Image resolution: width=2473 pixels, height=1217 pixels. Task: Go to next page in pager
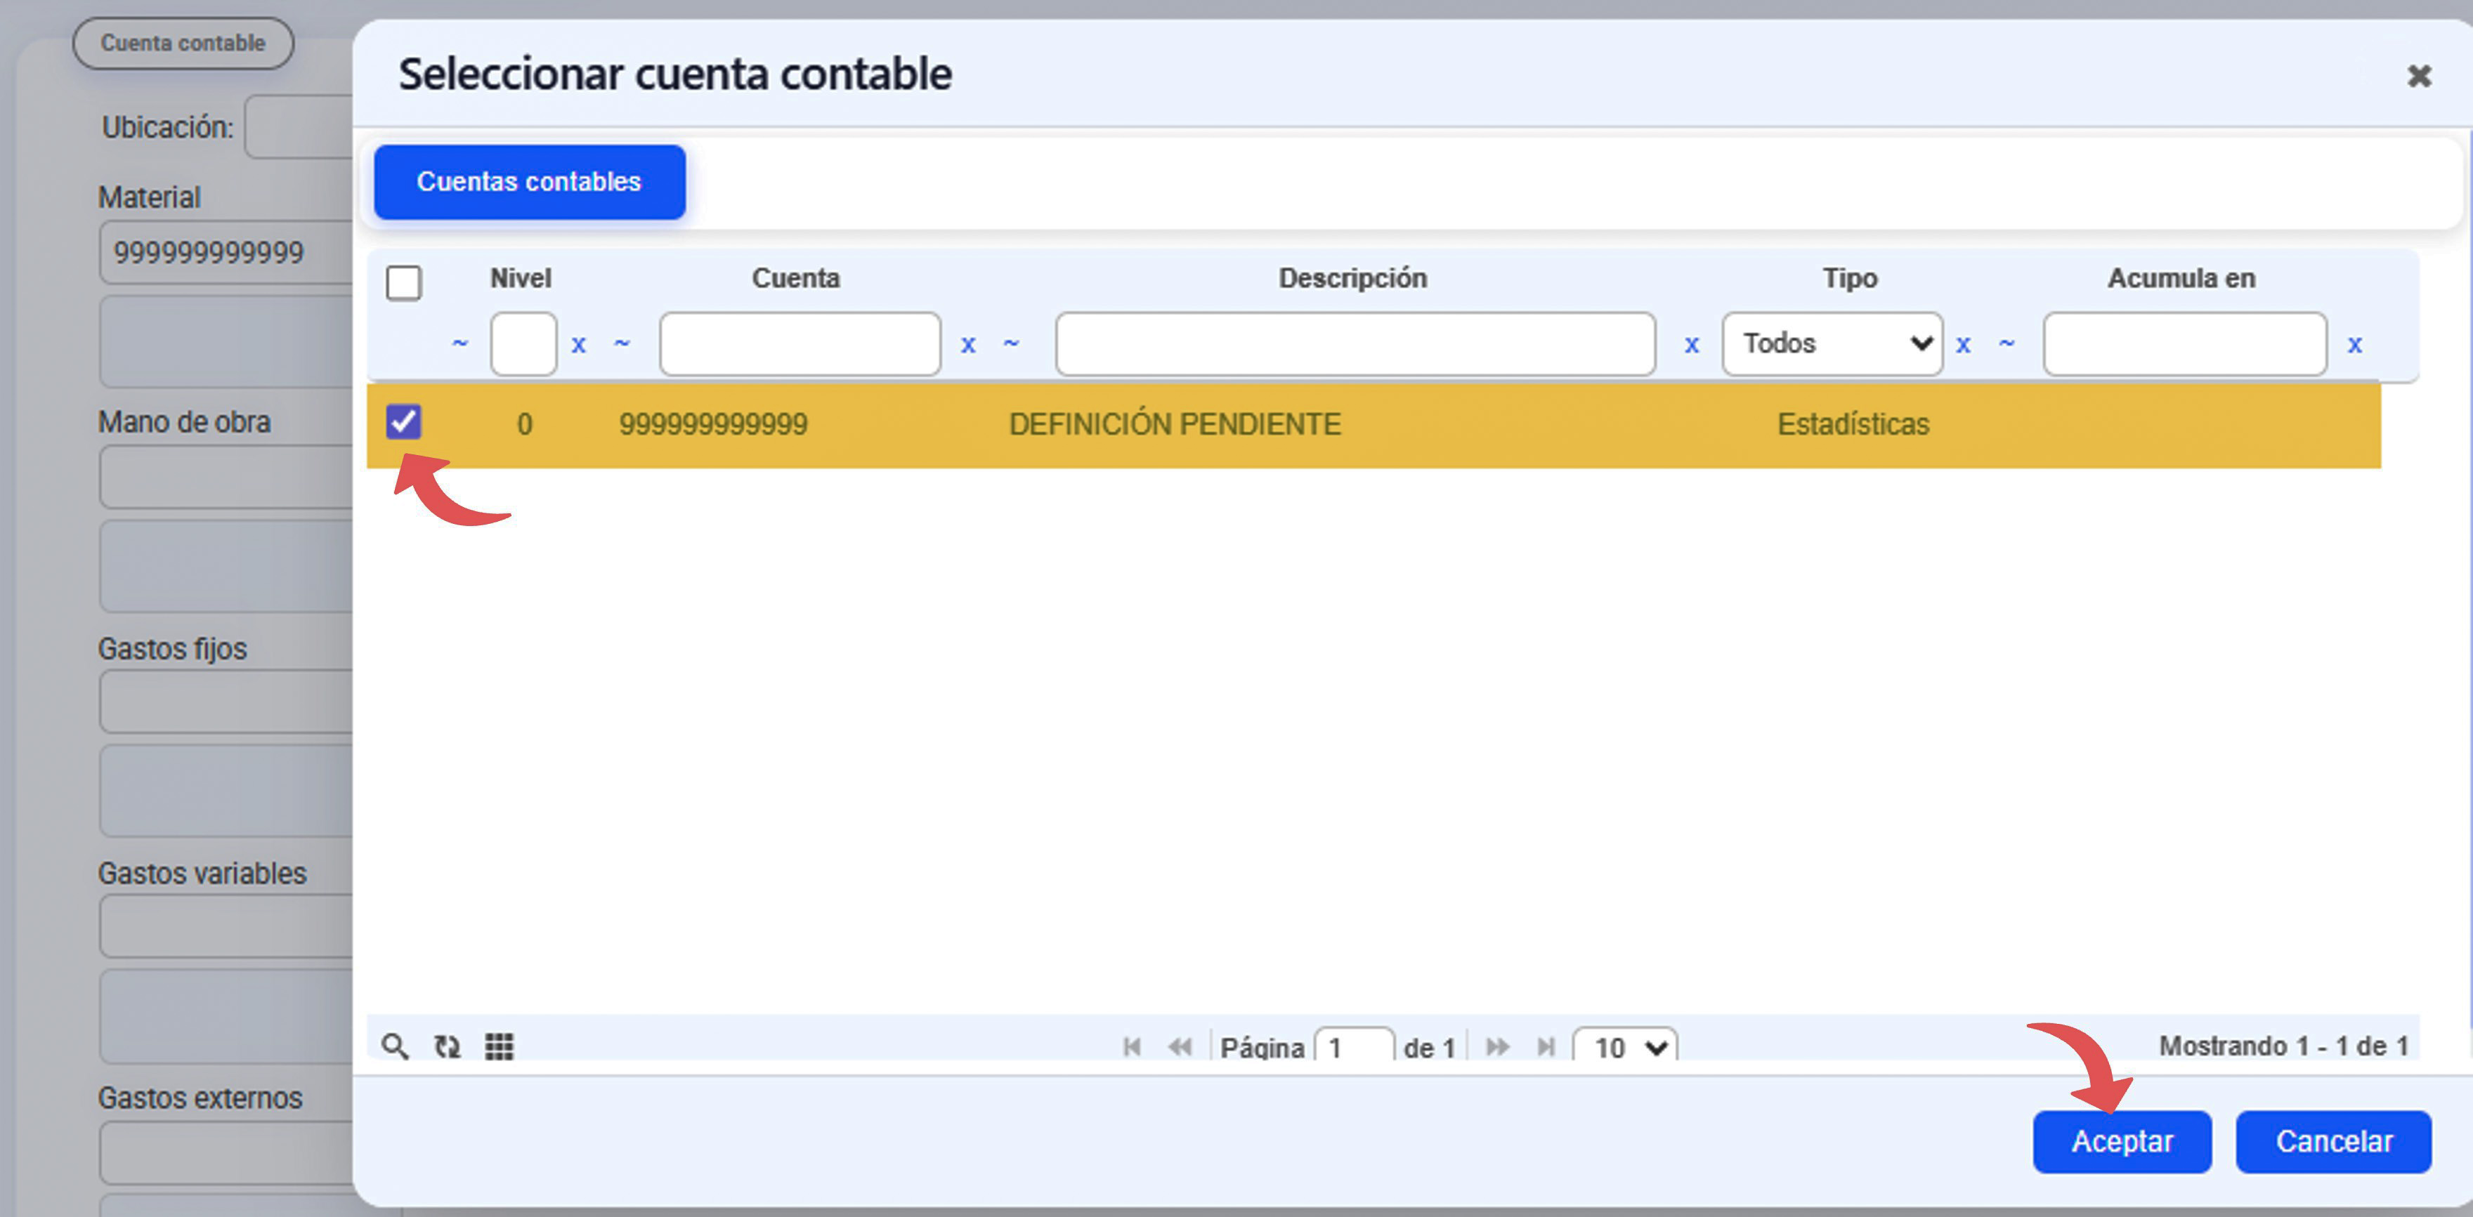pos(1496,1046)
